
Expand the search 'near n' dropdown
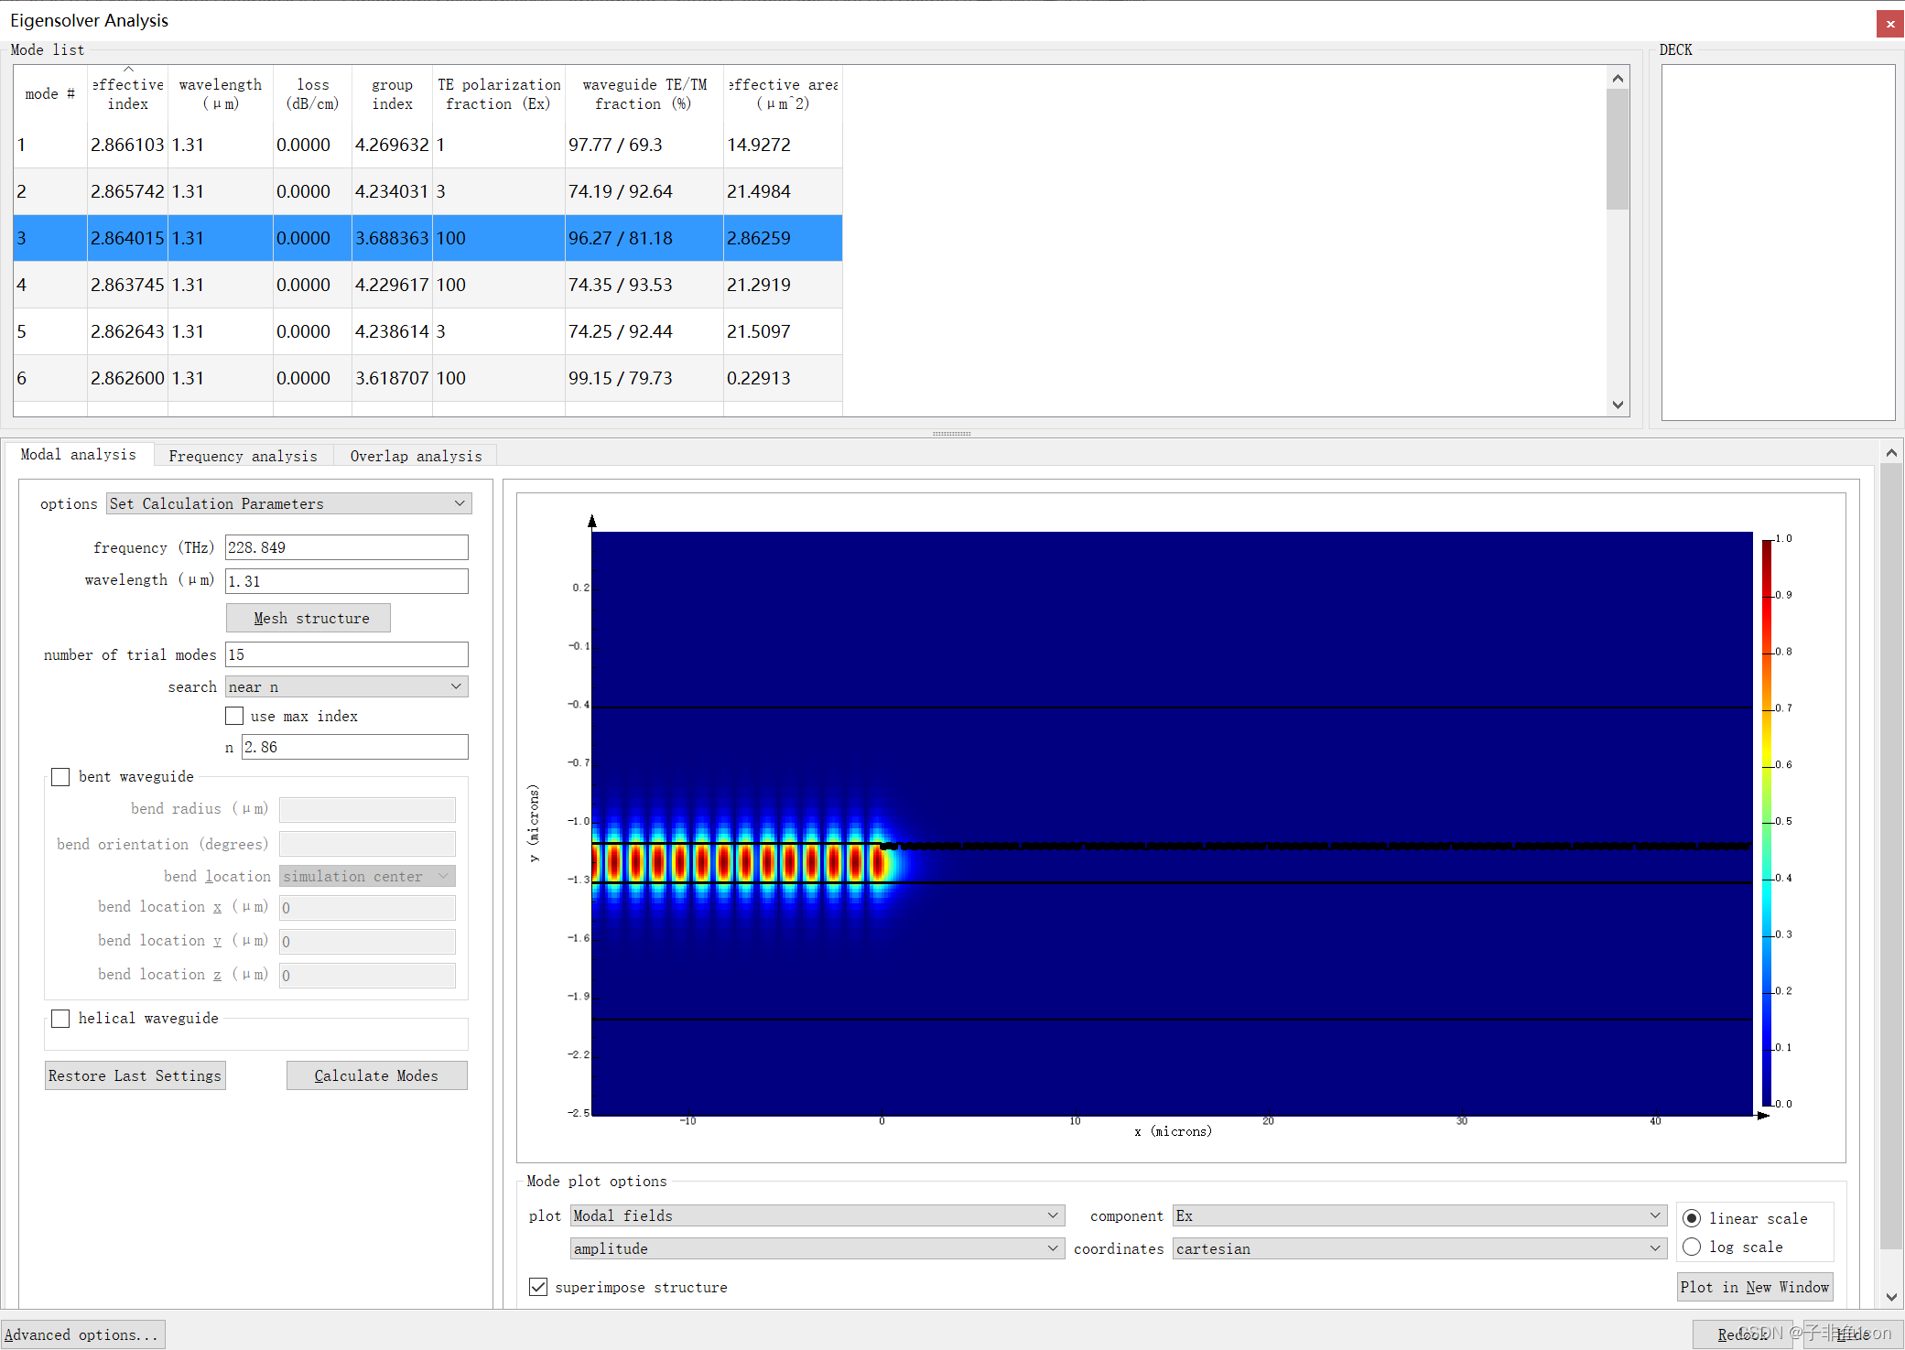(346, 686)
